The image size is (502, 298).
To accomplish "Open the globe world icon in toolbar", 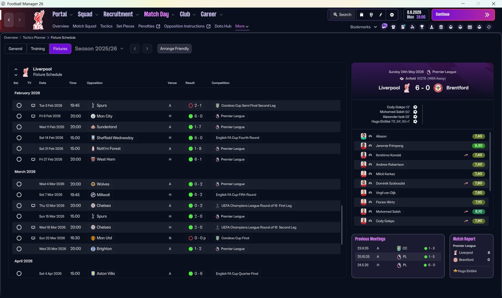I will coord(371,15).
